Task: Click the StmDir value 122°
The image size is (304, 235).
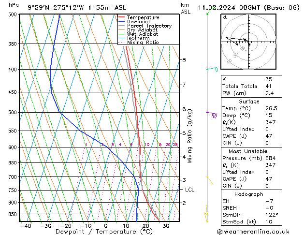Action: point(271,215)
